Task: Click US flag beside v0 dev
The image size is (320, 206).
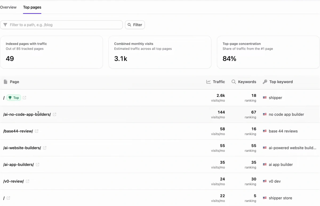Action: [x=265, y=181]
